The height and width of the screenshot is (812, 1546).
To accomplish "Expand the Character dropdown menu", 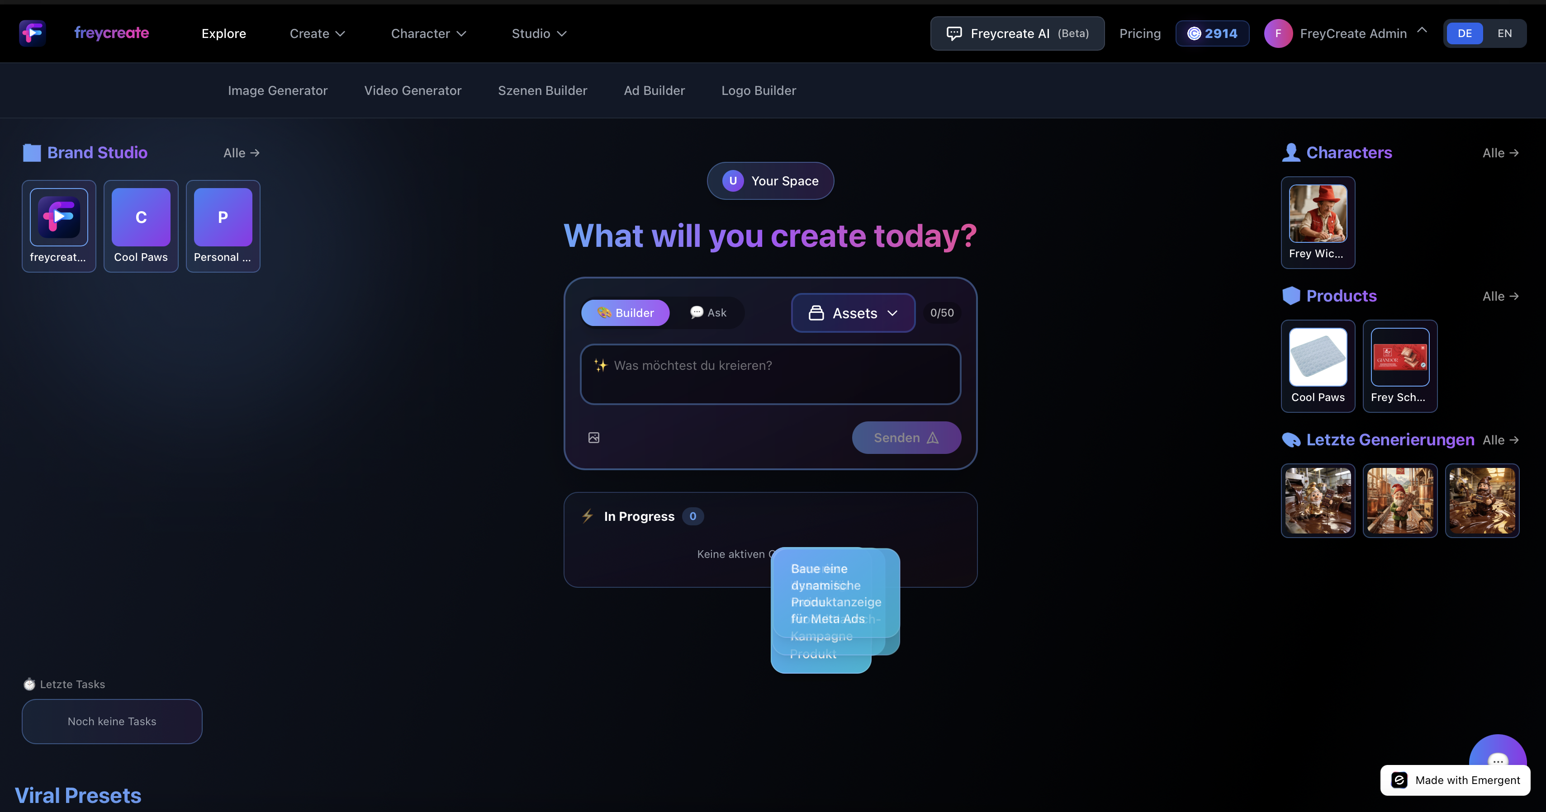I will (x=428, y=33).
